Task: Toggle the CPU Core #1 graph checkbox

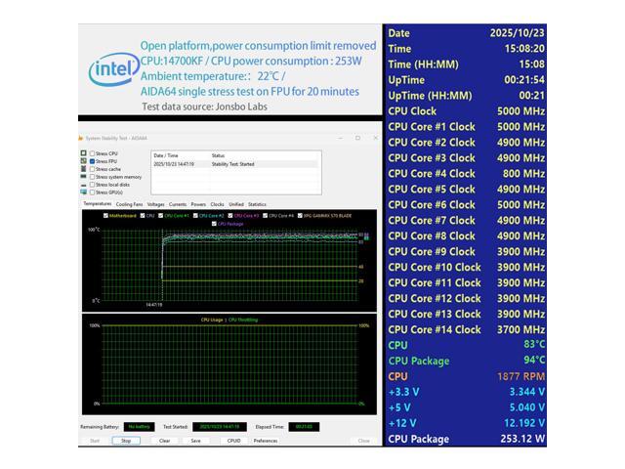Action: (160, 215)
